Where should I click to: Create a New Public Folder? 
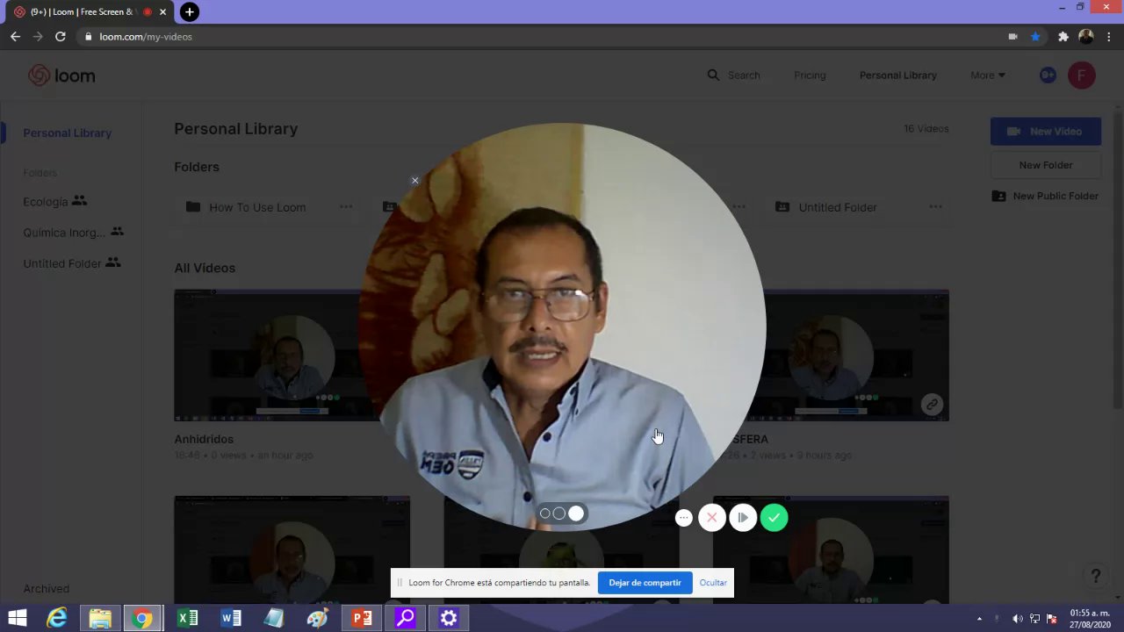click(1046, 196)
